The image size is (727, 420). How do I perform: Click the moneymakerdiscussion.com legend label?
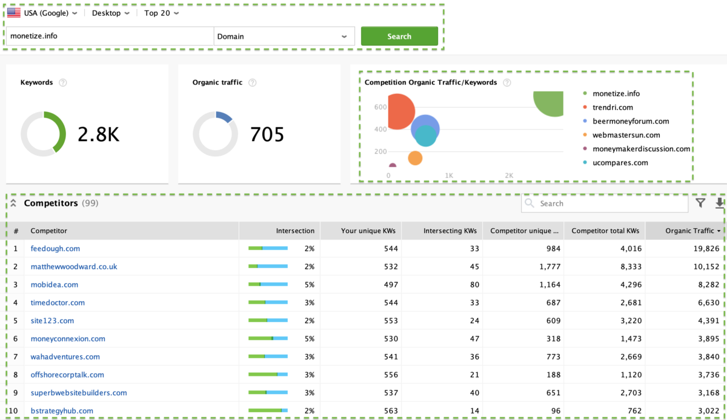[x=642, y=149]
